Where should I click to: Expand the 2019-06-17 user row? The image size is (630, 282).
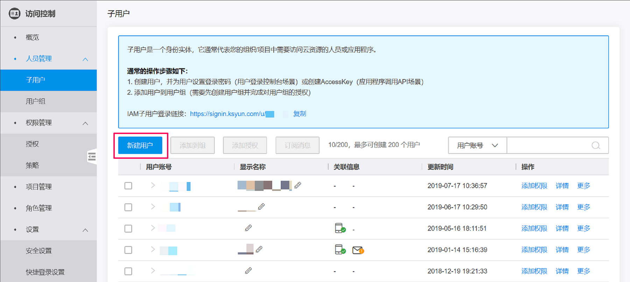(153, 207)
